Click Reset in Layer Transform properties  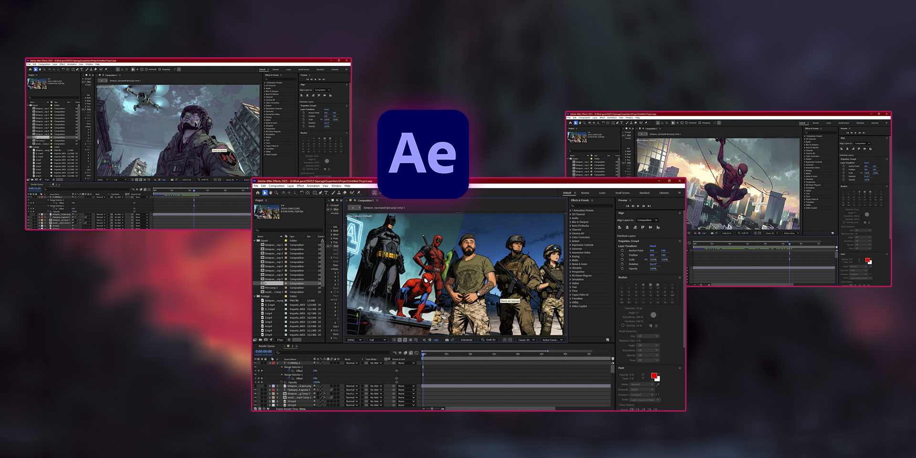653,246
